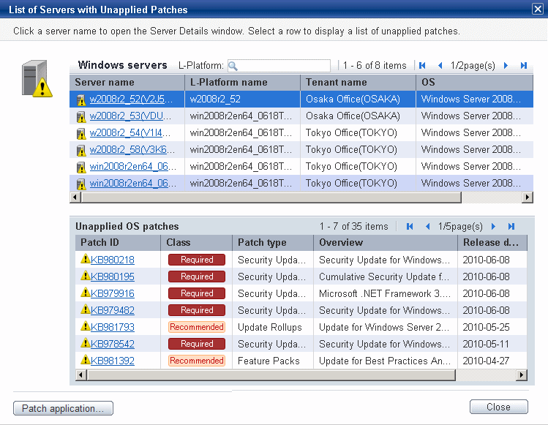Click warning icon beside KB979916
The height and width of the screenshot is (425, 548).
(86, 292)
